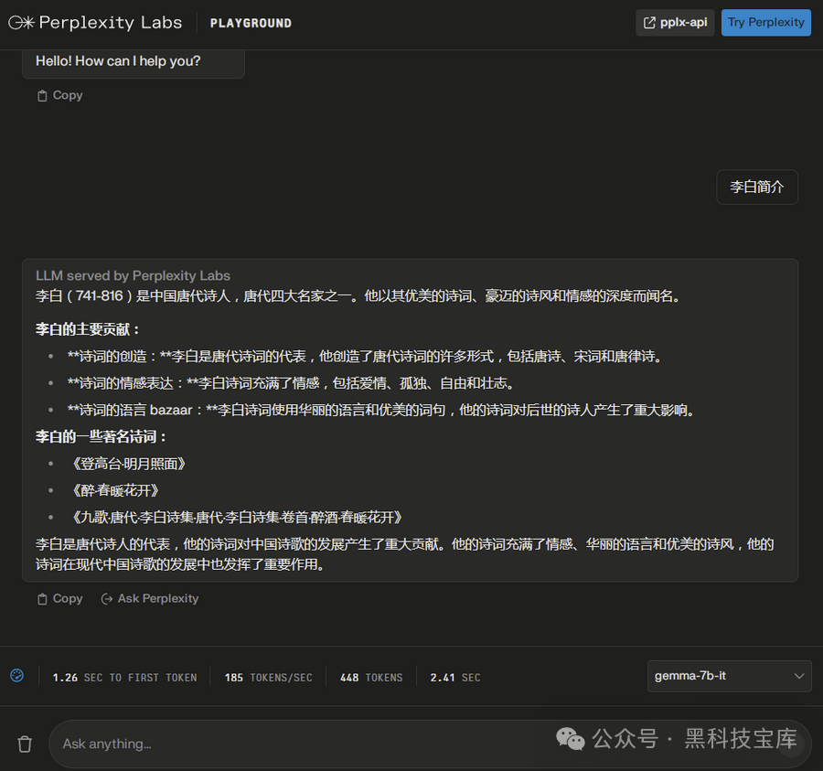
Task: Click the 李白简介 user message bubble
Action: [x=756, y=187]
